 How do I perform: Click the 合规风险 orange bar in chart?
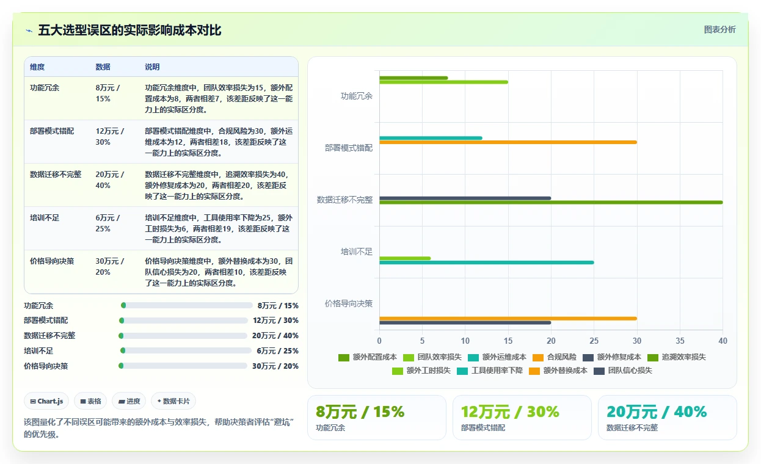pyautogui.click(x=508, y=142)
